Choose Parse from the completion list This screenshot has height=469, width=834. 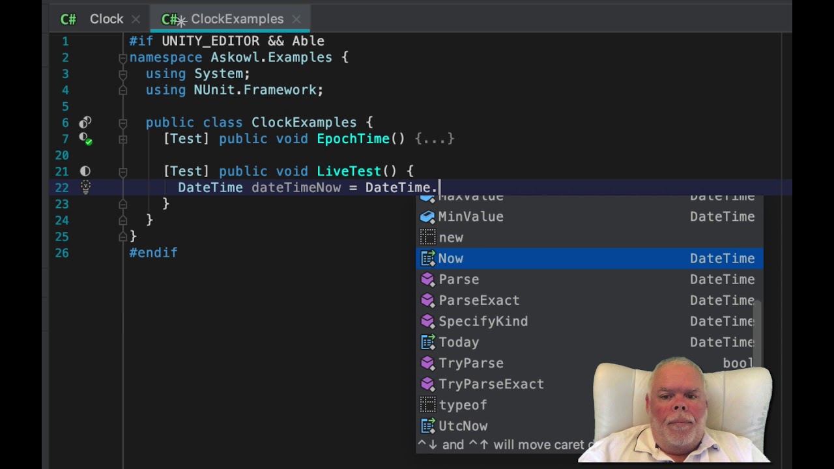click(590, 279)
